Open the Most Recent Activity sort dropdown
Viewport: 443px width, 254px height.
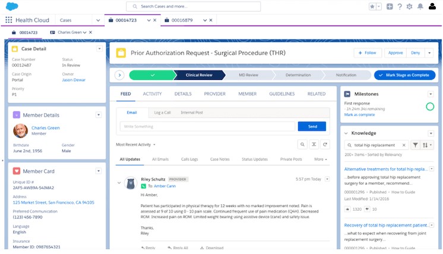click(135, 144)
